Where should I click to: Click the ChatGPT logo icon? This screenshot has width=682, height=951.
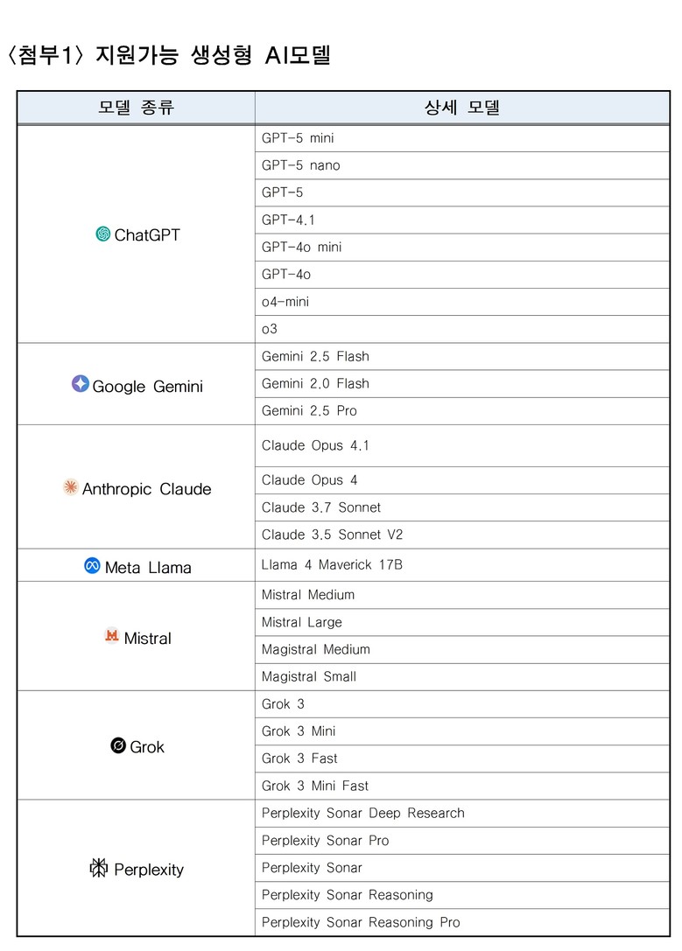coord(103,234)
